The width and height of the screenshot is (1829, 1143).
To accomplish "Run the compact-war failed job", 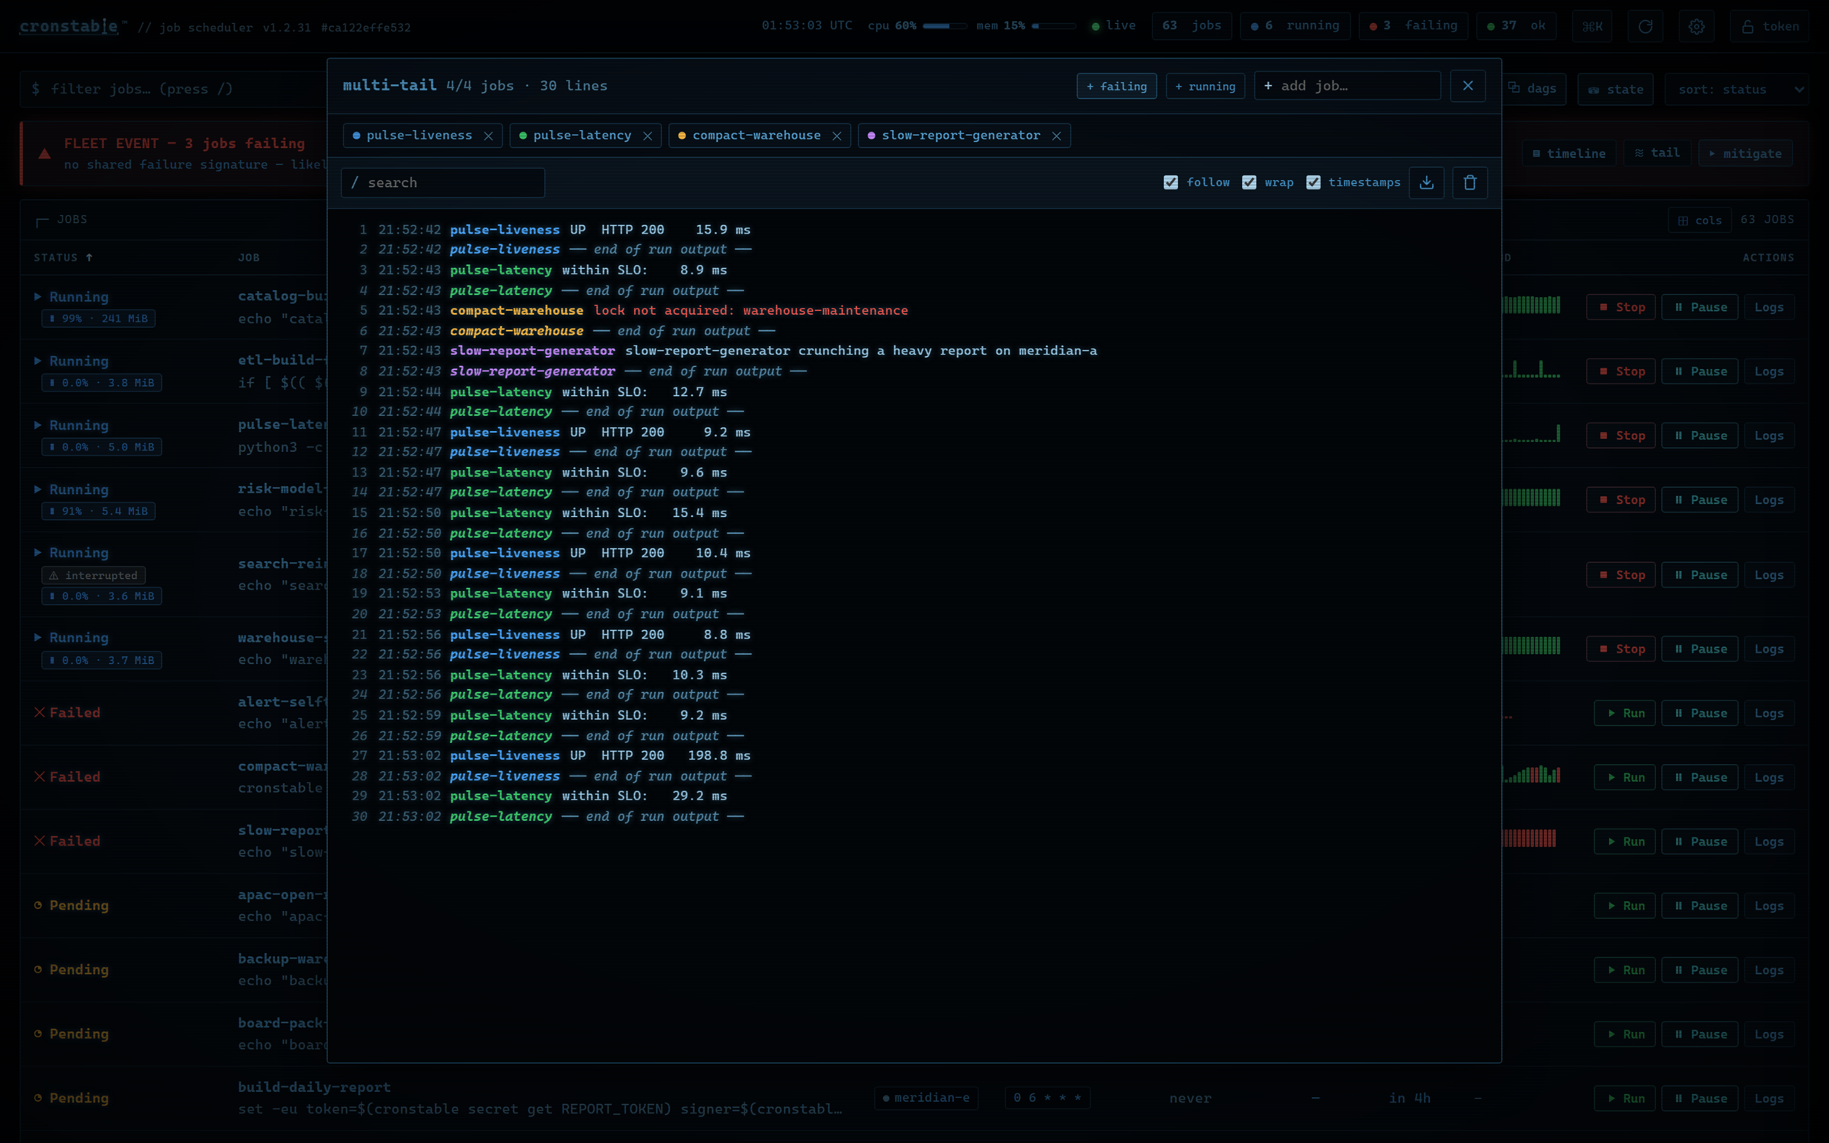I will click(1625, 777).
